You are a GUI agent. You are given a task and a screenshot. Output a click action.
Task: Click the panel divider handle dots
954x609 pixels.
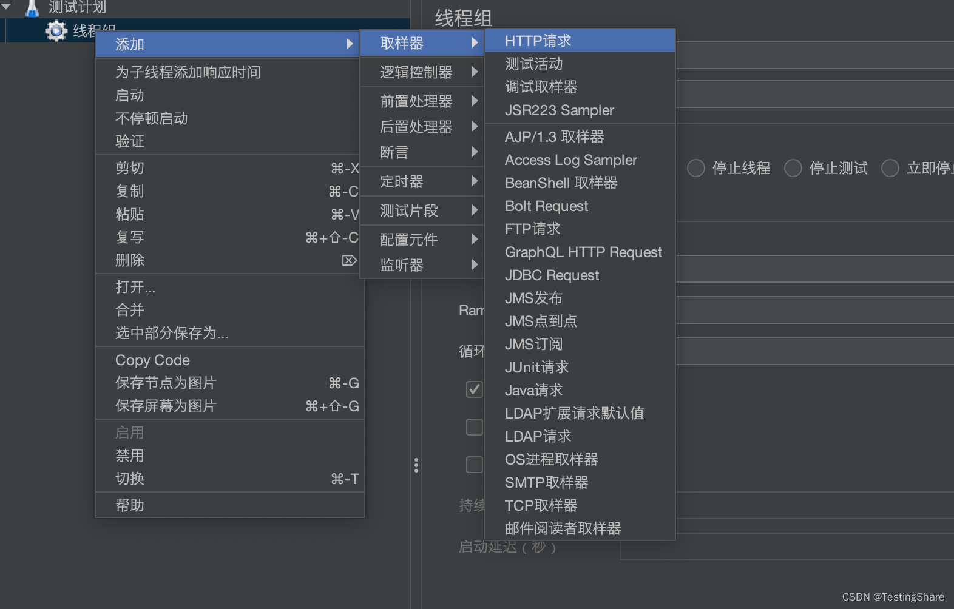416,465
